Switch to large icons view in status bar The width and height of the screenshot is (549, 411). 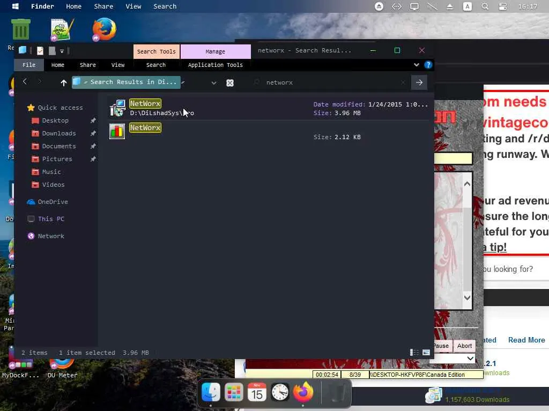coord(426,352)
